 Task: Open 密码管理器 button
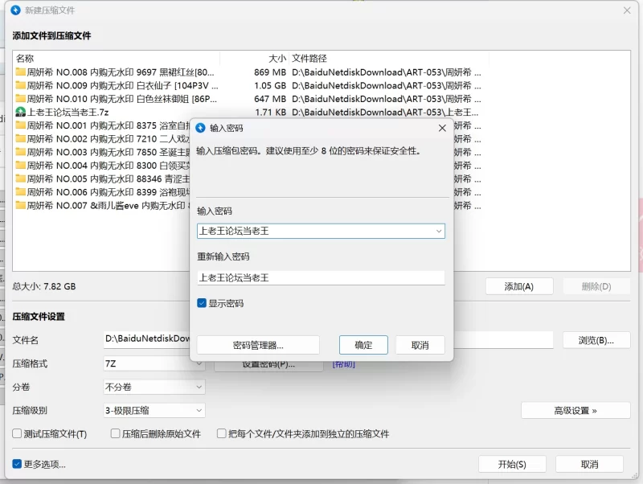[x=258, y=345]
